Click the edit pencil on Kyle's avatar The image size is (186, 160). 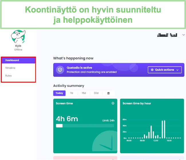tap(23, 42)
